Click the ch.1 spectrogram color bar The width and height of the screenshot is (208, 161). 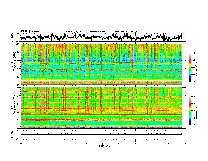pyautogui.click(x=190, y=67)
